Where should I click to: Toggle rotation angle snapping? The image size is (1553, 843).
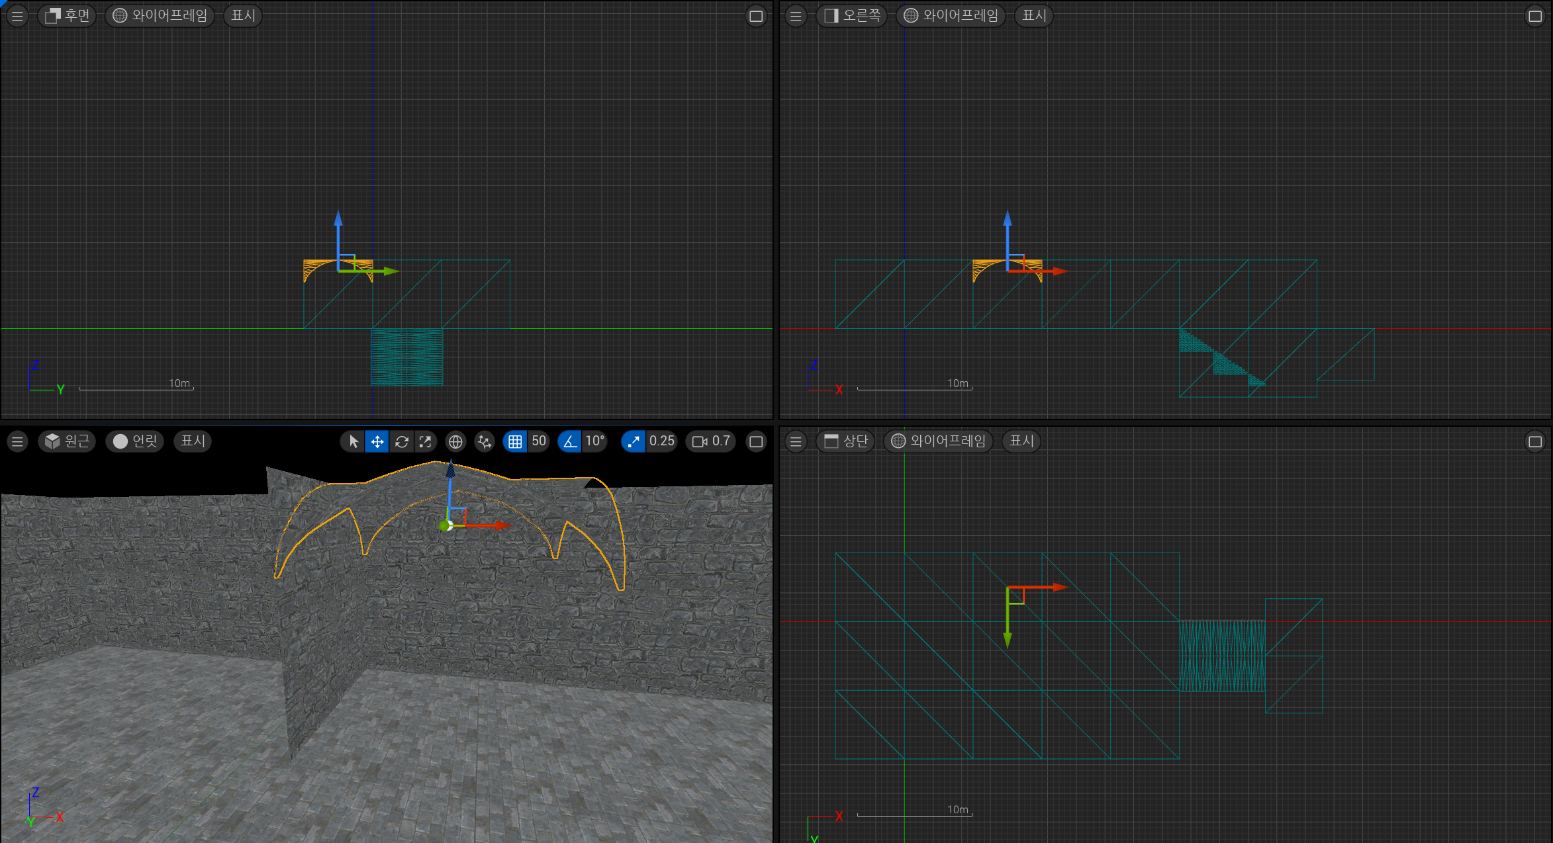point(569,441)
